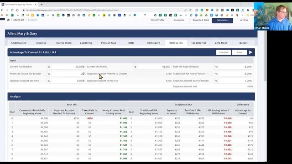This screenshot has width=292, height=164.
Task: Open the browser home page icon
Action: pos(17,10)
